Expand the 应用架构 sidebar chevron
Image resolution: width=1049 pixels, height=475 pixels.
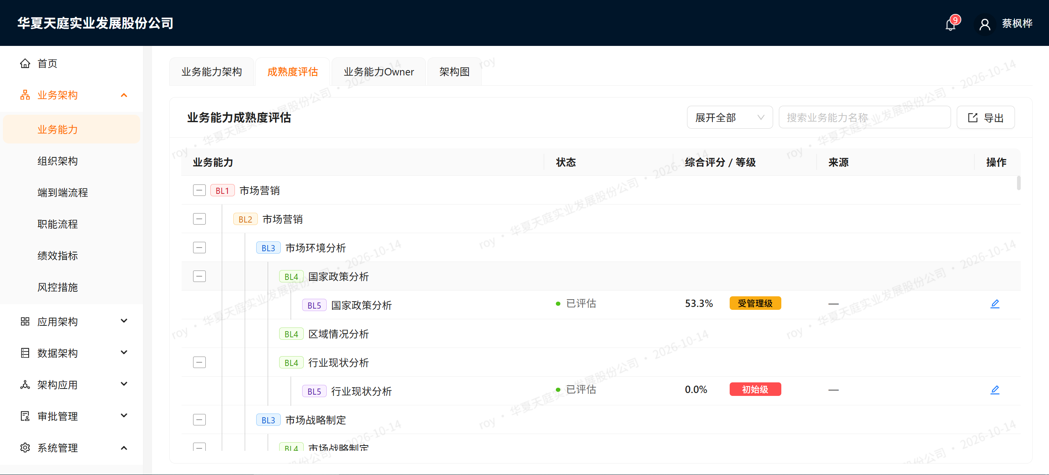[x=124, y=321]
